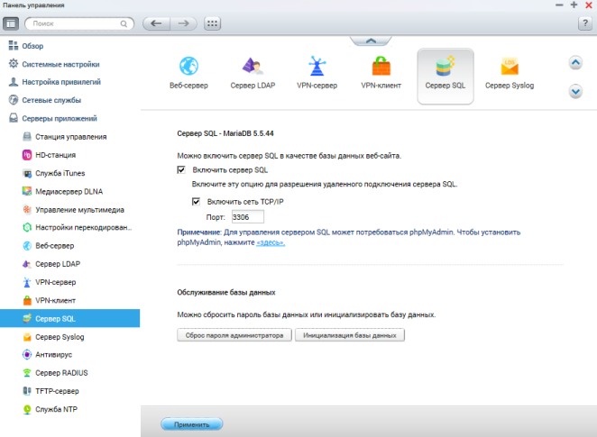This screenshot has height=437, width=597.
Task: Open the grid view of all items
Action: point(212,23)
